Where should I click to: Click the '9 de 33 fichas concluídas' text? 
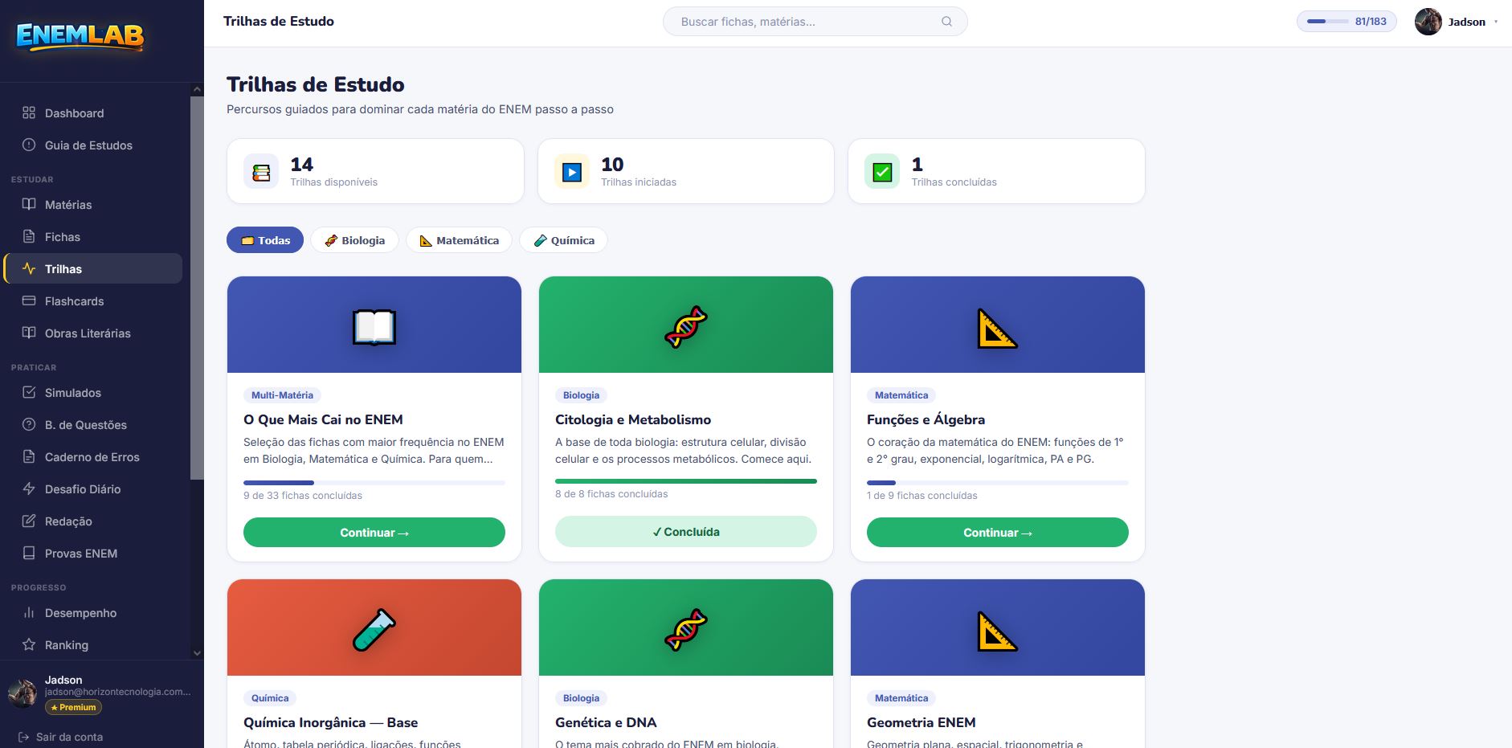pos(303,496)
